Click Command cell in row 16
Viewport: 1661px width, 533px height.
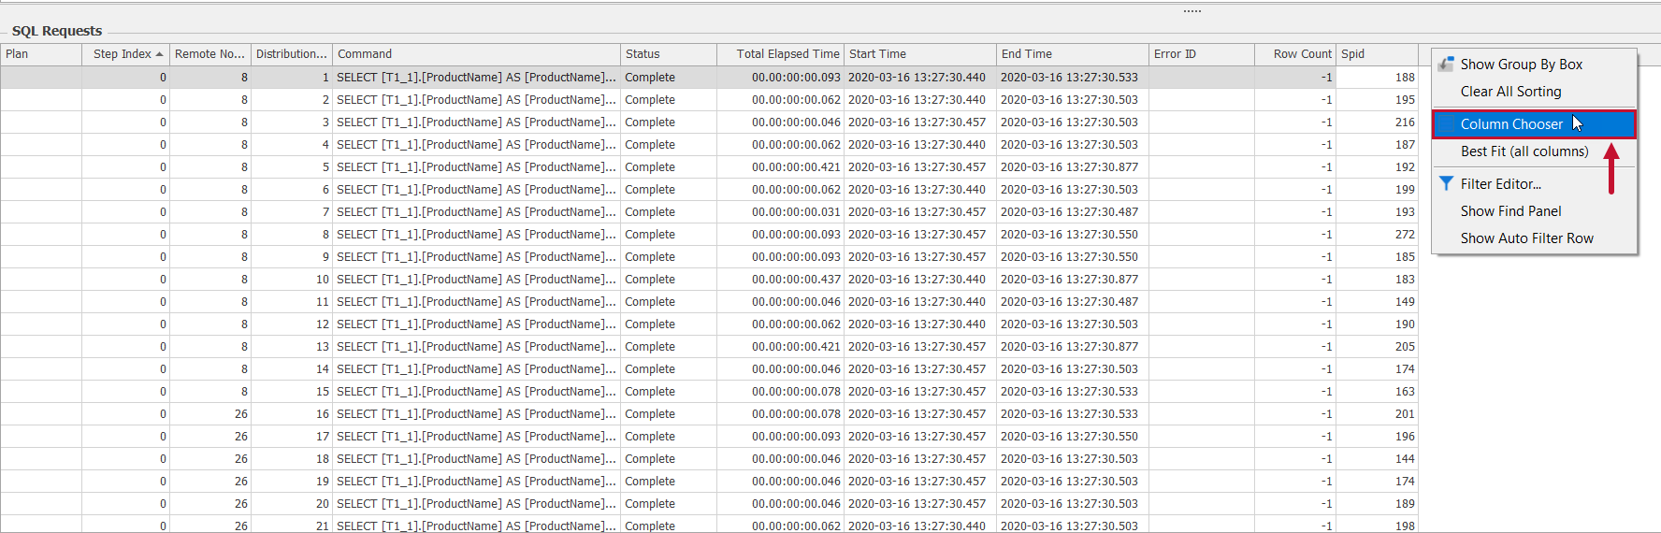pos(475,414)
